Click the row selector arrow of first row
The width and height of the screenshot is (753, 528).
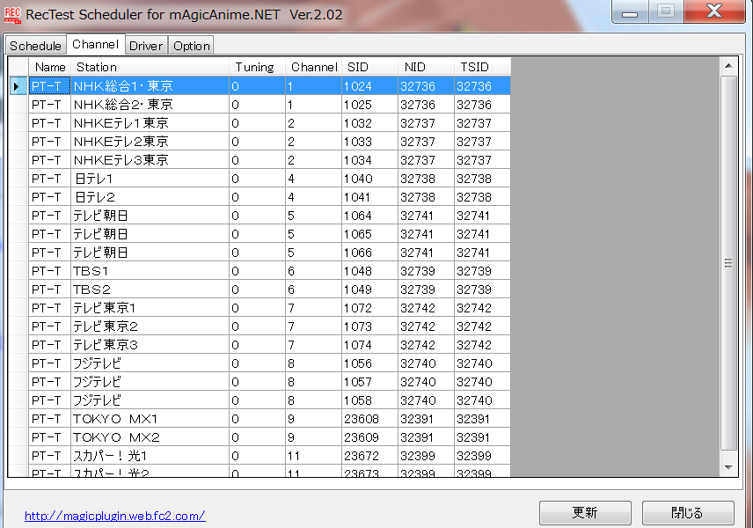[x=18, y=86]
